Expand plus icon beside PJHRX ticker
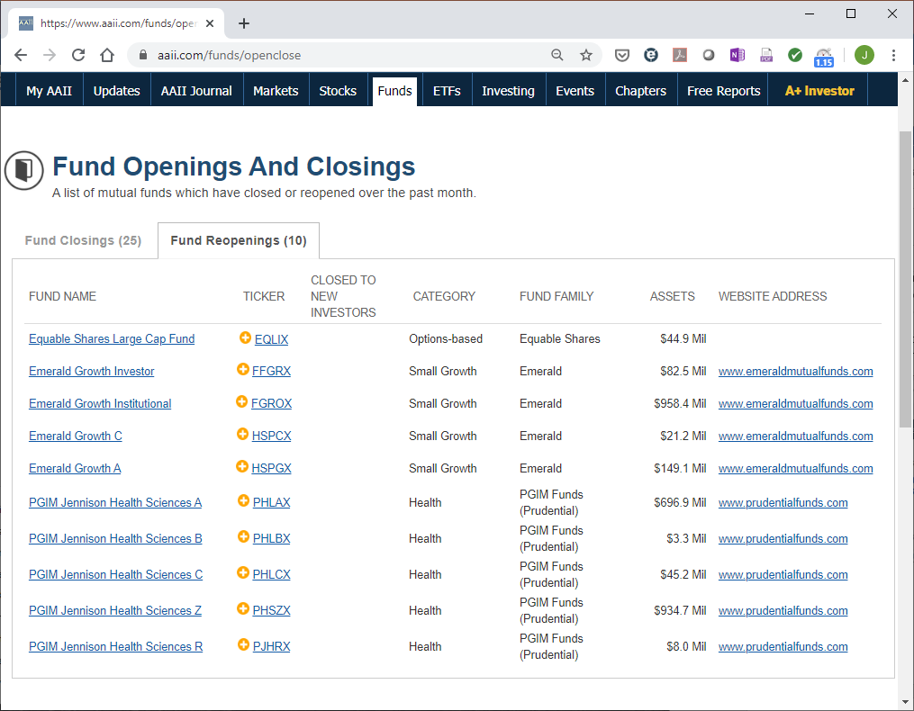Viewport: 914px width, 711px height. [x=244, y=644]
